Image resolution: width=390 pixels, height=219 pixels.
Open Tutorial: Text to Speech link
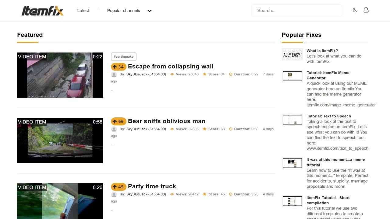pos(329,116)
